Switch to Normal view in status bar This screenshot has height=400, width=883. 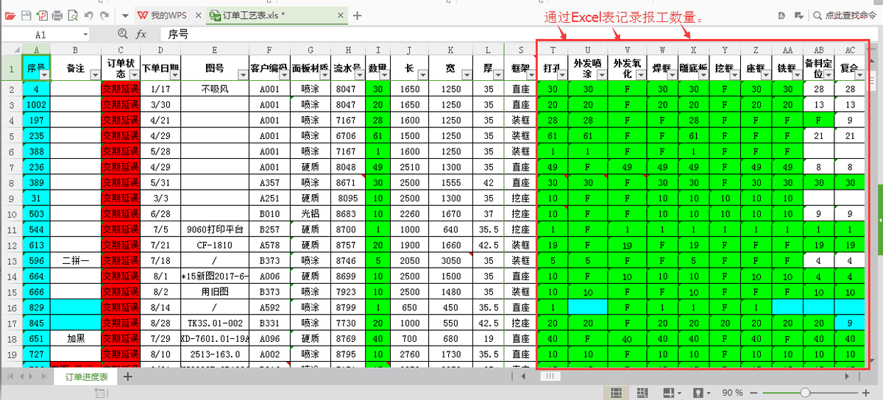click(x=617, y=393)
